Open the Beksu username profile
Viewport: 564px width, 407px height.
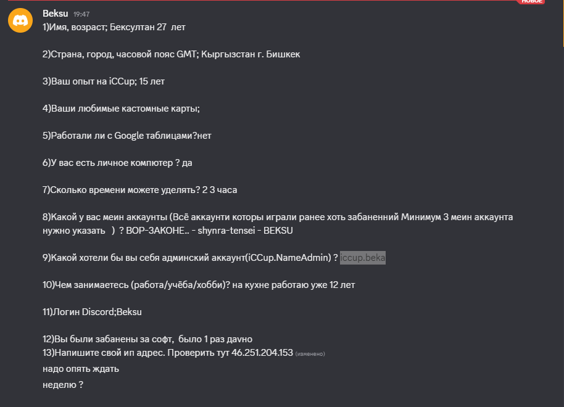(55, 13)
